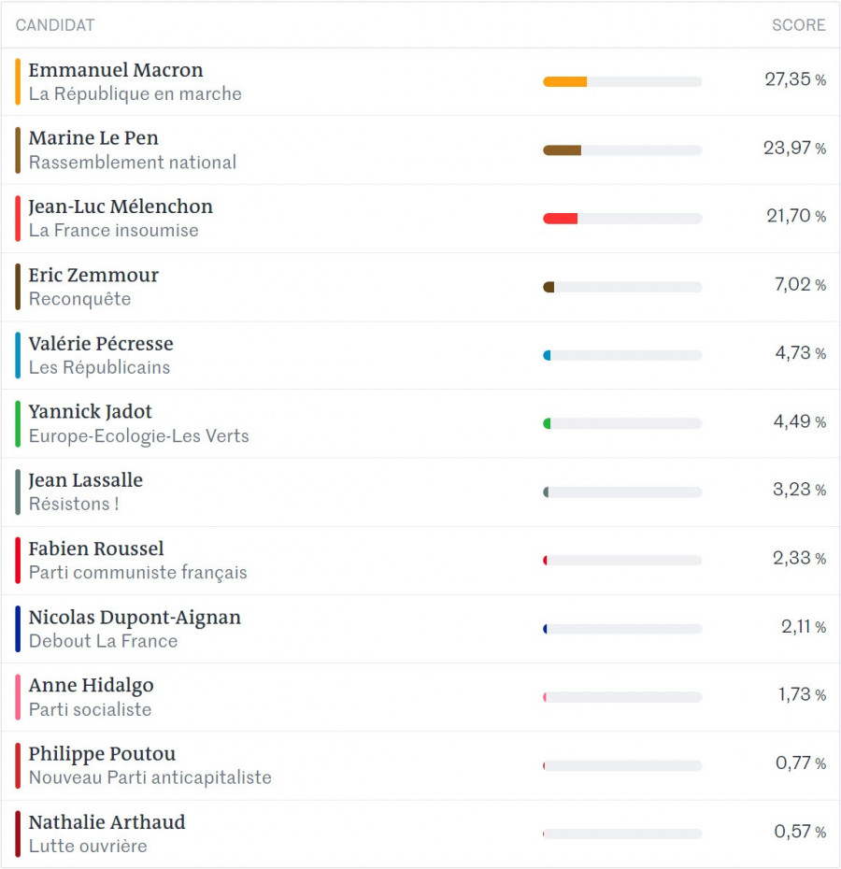Viewport: 841px width, 869px height.
Task: Click Valérie Pécresse's blue party color marker
Action: coord(18,355)
